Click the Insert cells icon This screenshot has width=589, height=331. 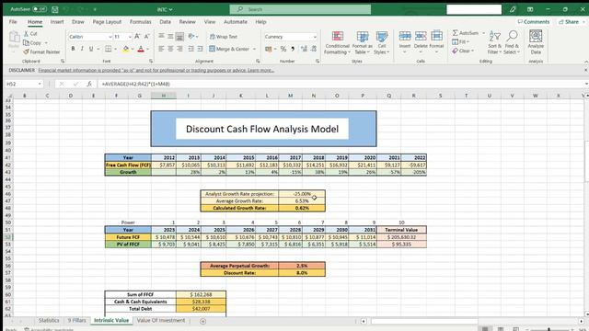[x=405, y=36]
